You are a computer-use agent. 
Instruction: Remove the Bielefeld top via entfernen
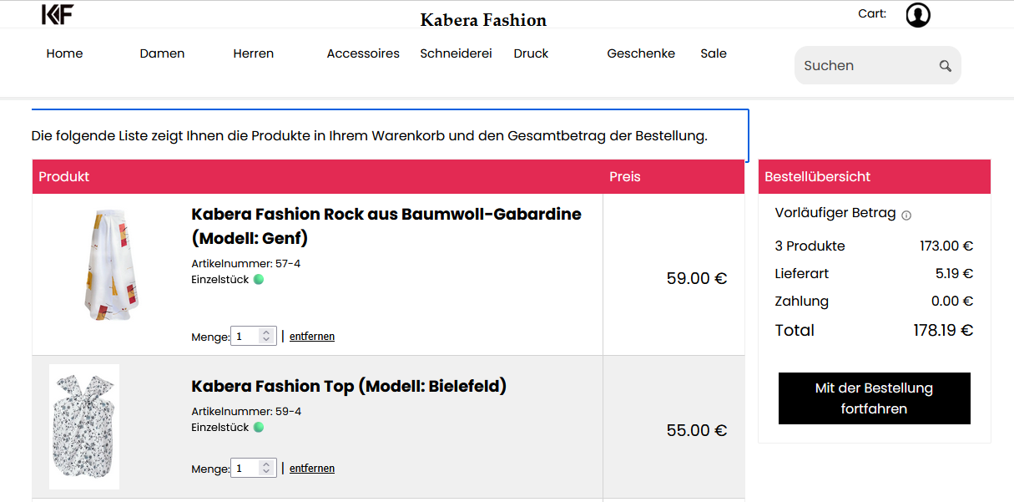point(312,469)
